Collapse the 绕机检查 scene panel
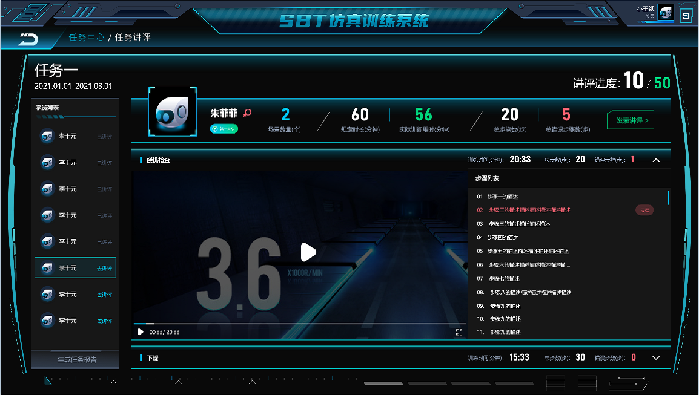The width and height of the screenshot is (699, 395). click(x=656, y=160)
